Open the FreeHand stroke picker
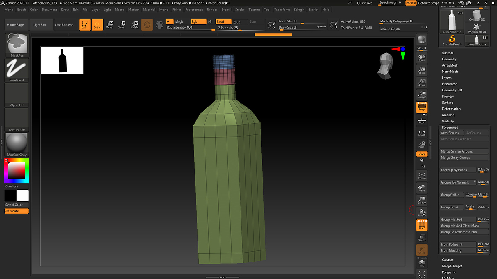The image size is (497, 279). [x=17, y=70]
